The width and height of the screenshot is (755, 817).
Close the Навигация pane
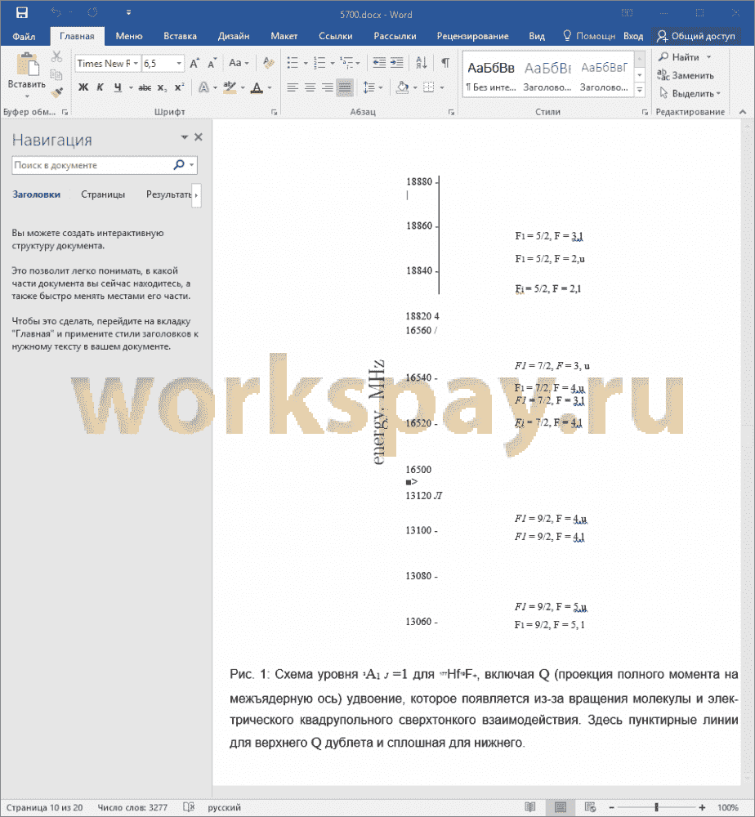pos(199,137)
